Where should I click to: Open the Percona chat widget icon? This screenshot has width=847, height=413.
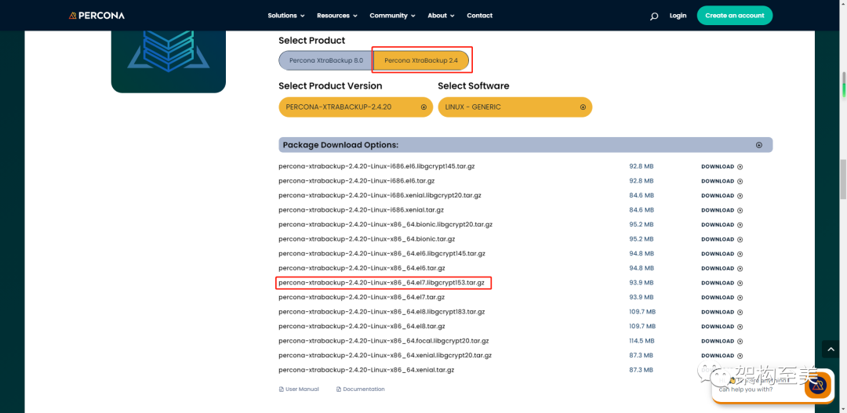point(817,384)
